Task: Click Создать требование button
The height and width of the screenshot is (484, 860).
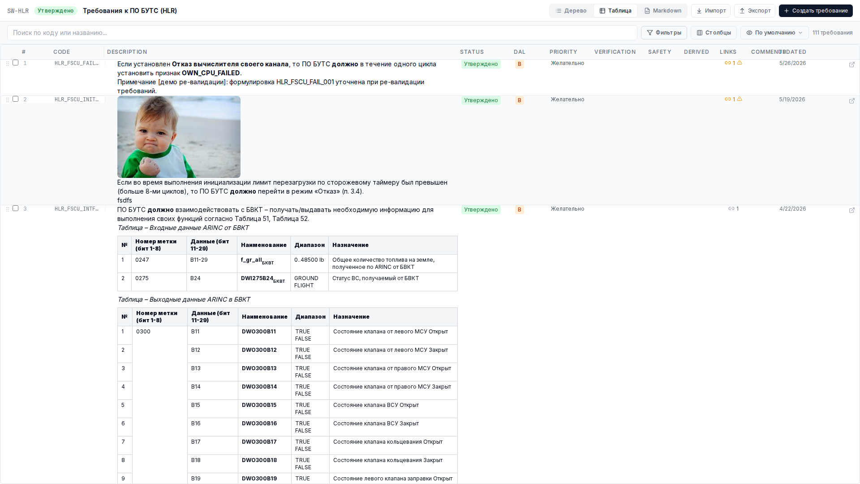Action: click(x=816, y=11)
